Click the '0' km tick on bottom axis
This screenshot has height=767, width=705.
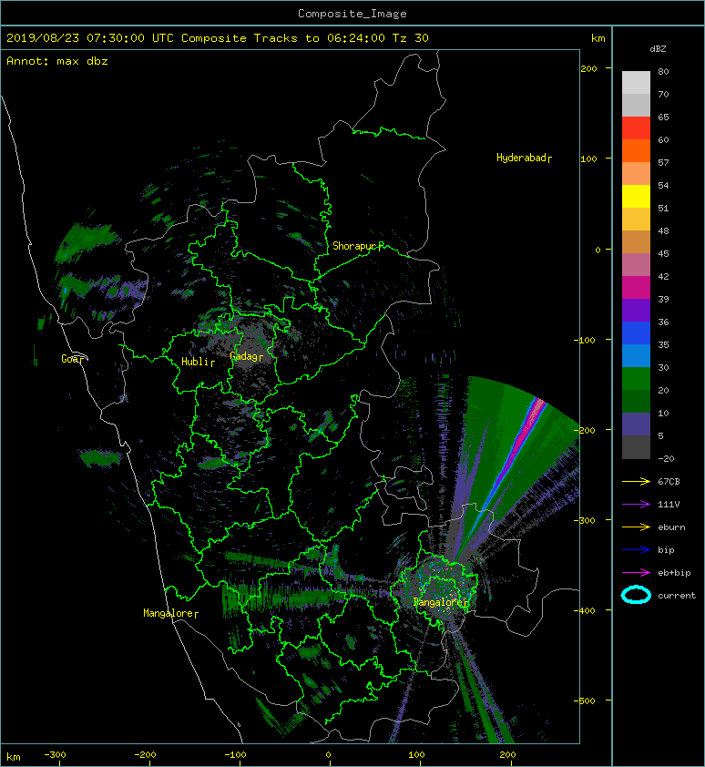pyautogui.click(x=328, y=755)
